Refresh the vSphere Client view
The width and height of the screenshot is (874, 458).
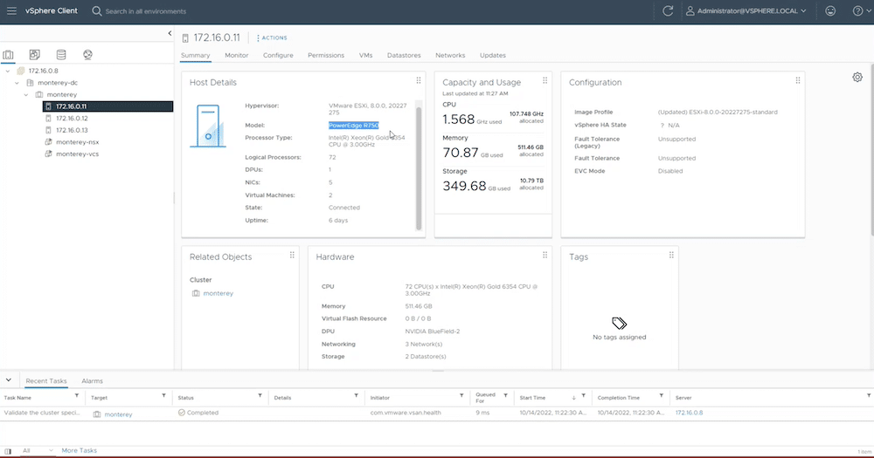(668, 11)
